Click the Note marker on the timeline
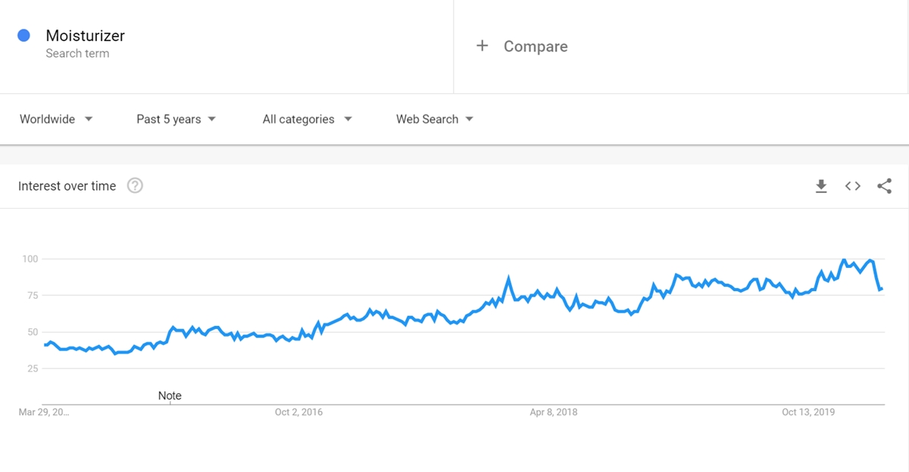Viewport: 909px width, 472px height. [170, 396]
